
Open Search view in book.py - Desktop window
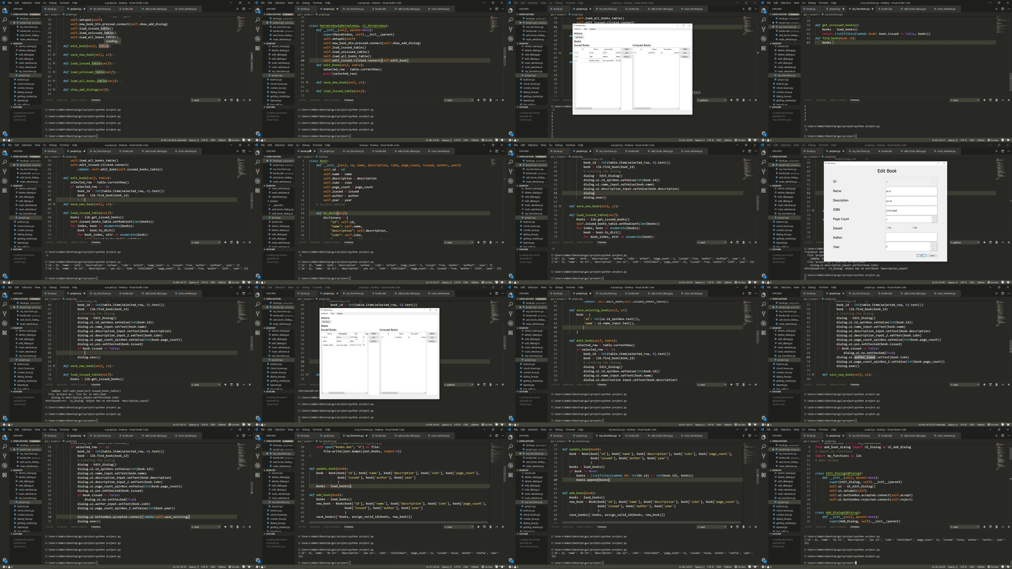tap(258, 162)
